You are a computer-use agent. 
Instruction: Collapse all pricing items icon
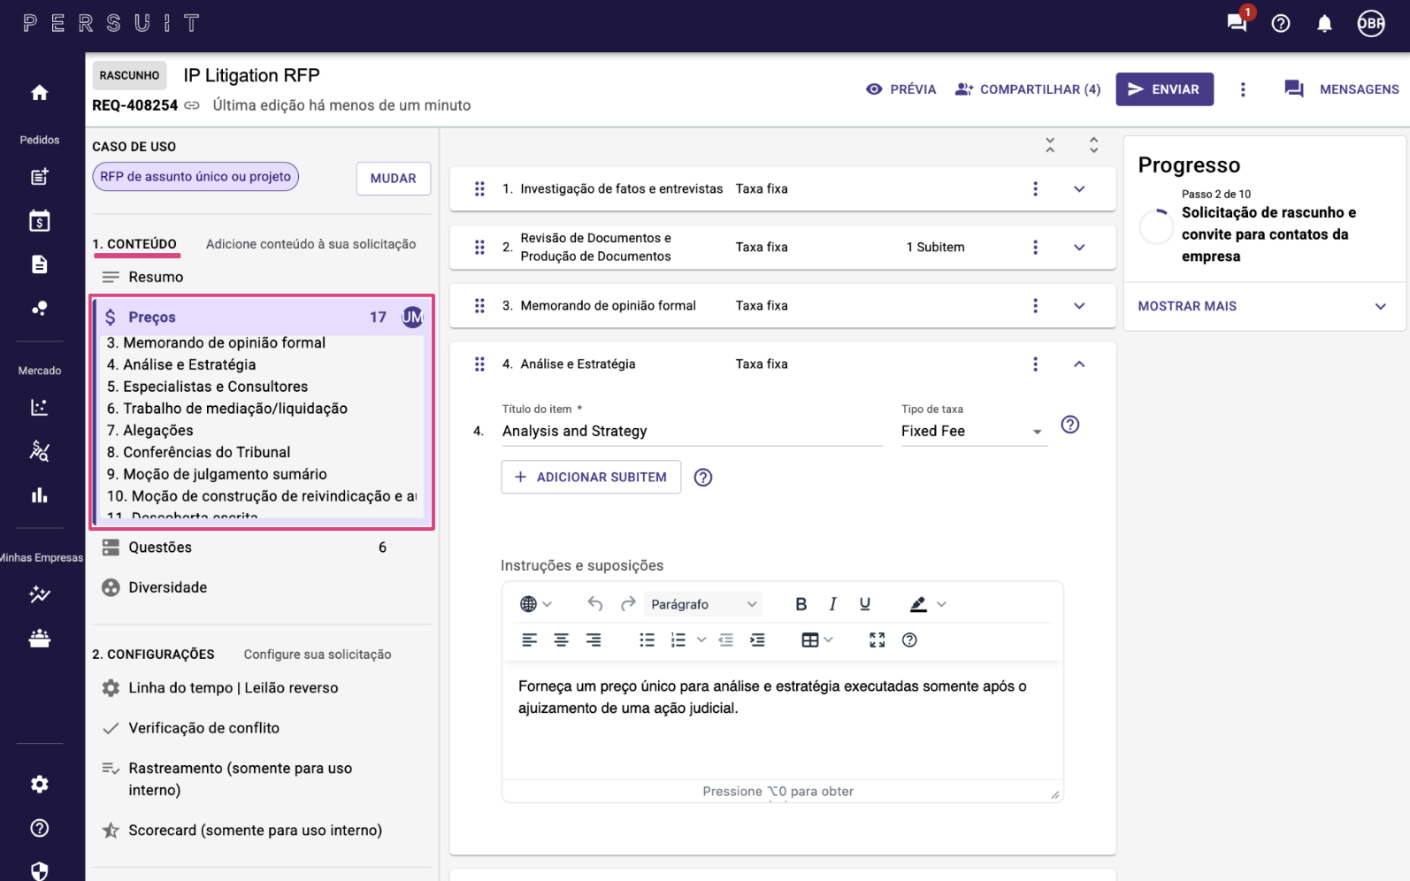pyautogui.click(x=1050, y=145)
